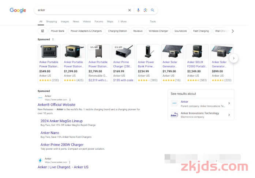Switch to the Videos tab
The image size is (255, 178).
point(87,22)
